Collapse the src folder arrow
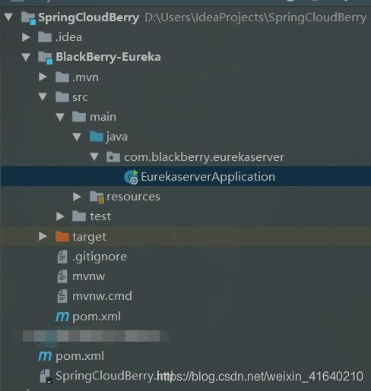This screenshot has height=391, width=371. click(x=43, y=97)
